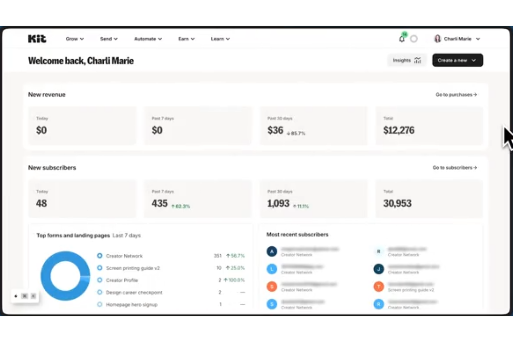Click the Top forms and landing pages heading
513x342 pixels.
click(x=73, y=235)
